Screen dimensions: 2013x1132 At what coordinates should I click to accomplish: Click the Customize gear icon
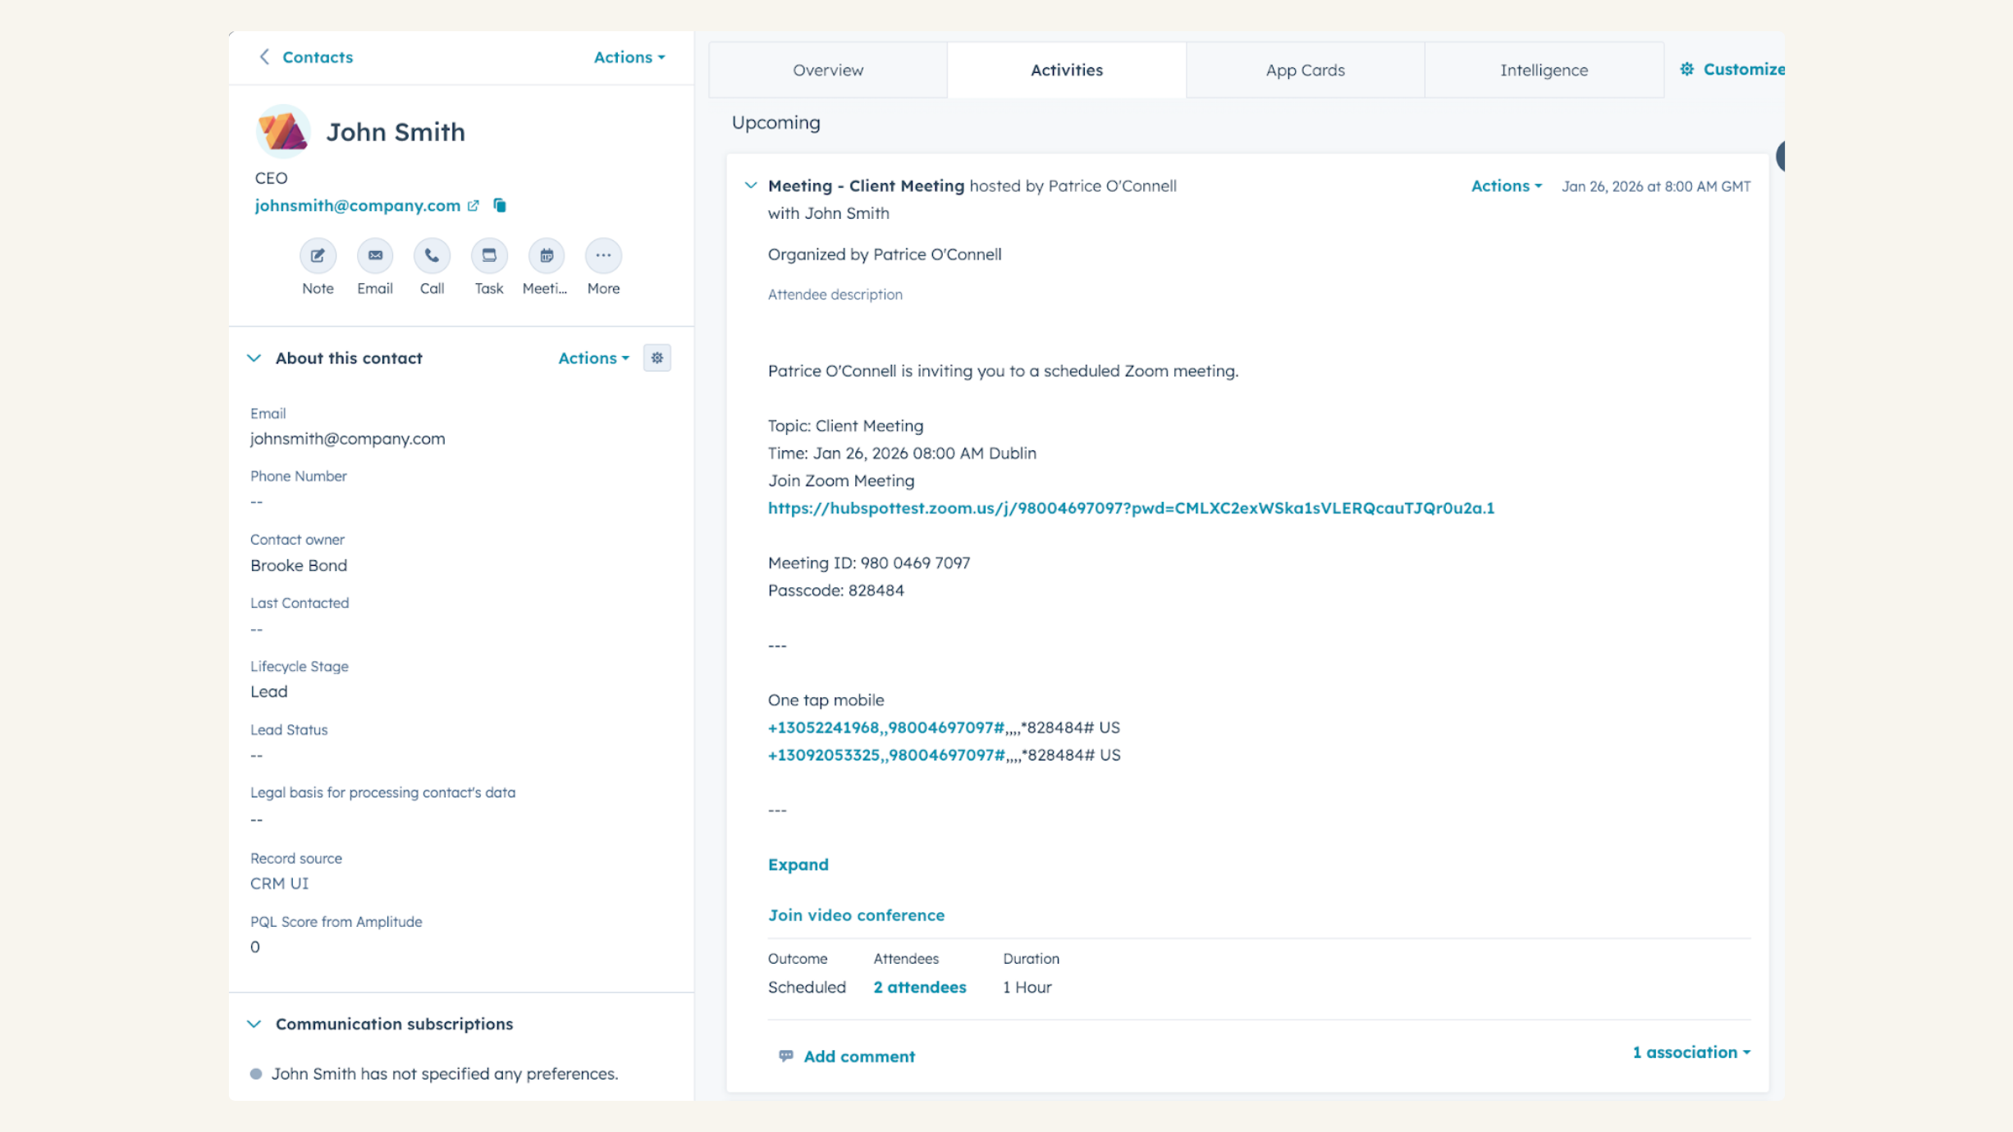[1688, 69]
